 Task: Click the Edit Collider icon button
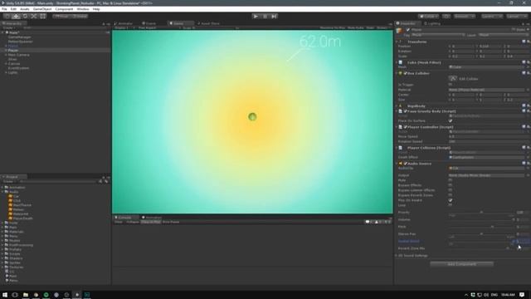[453, 79]
